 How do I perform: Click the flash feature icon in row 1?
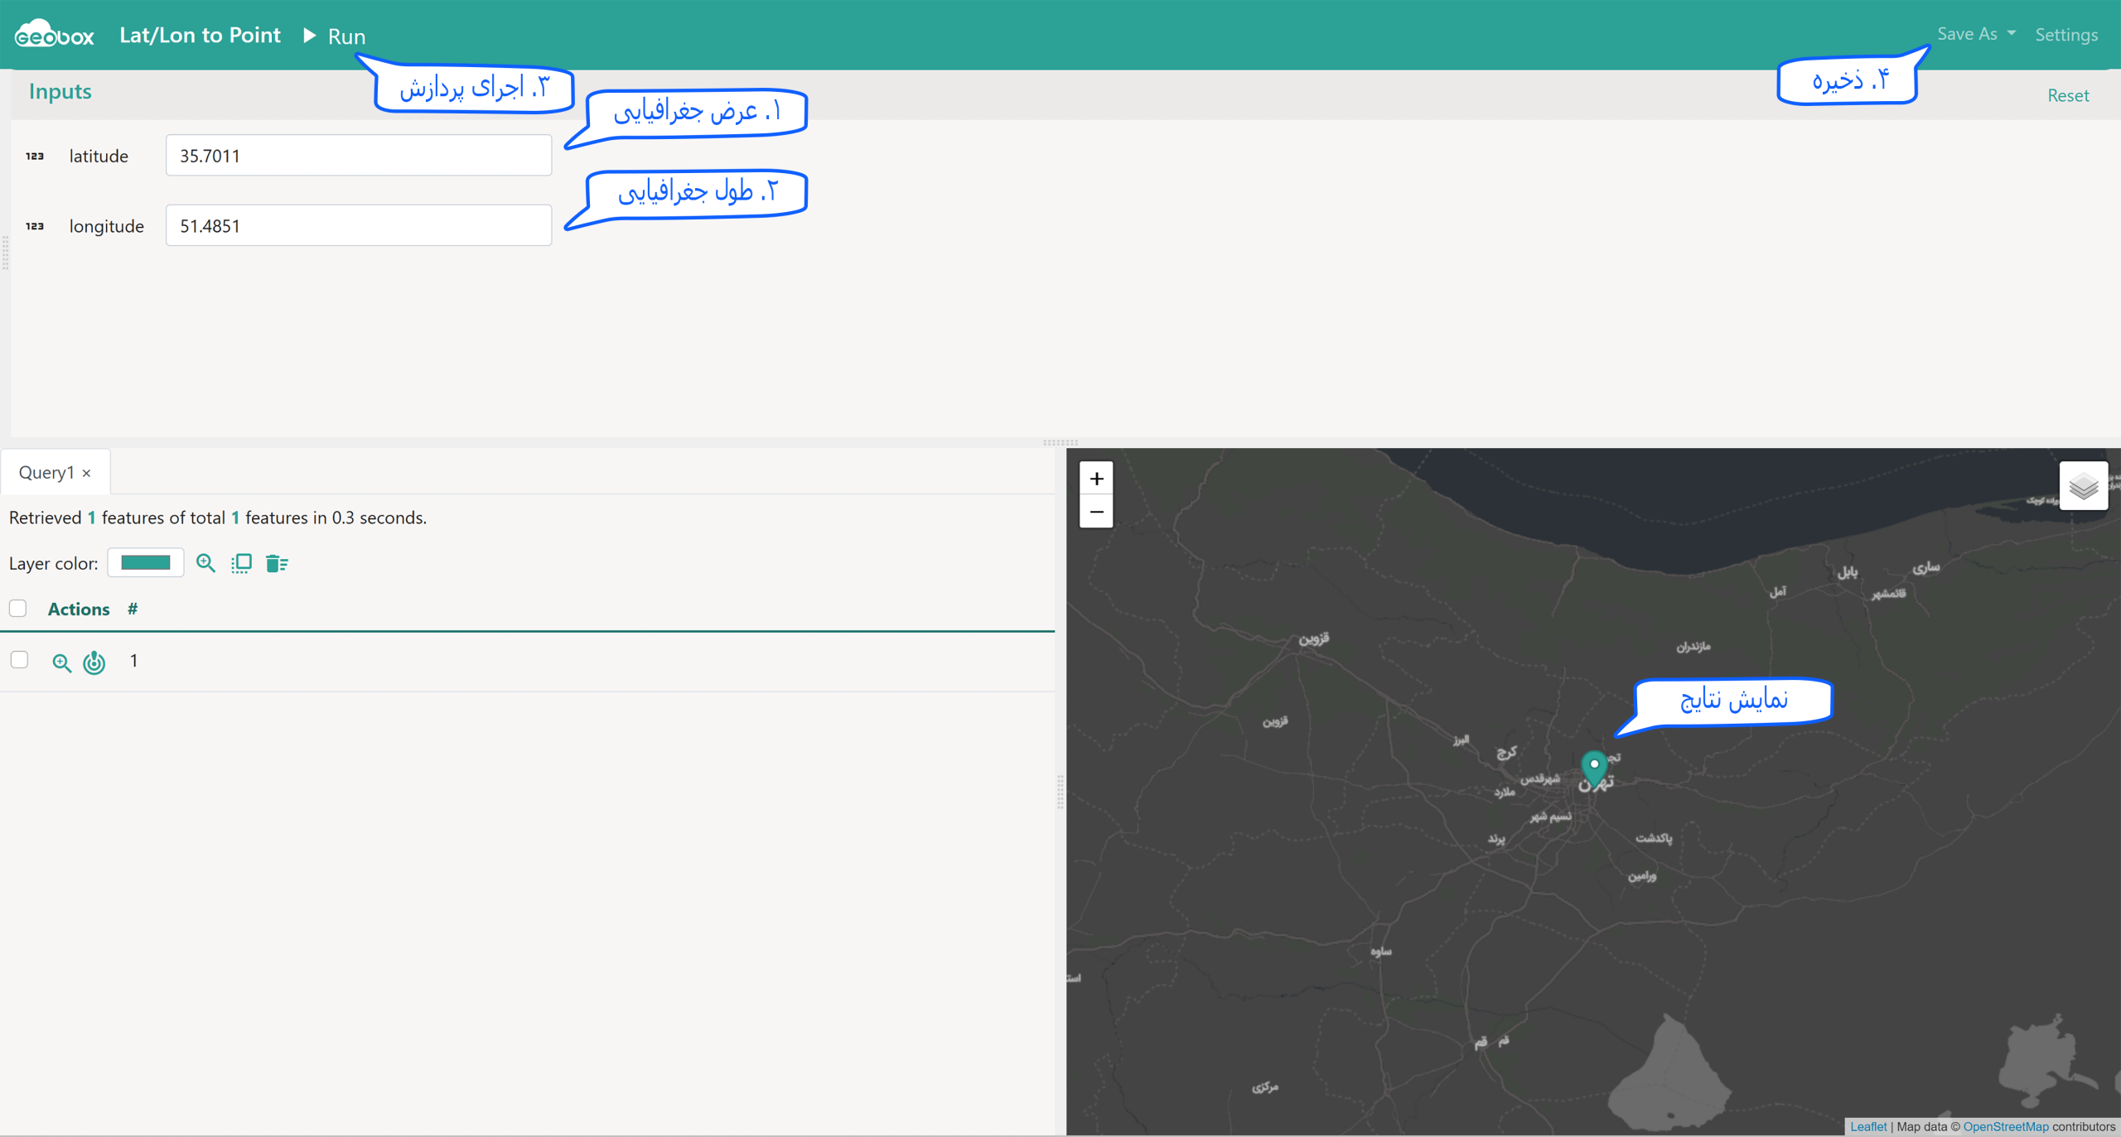pos(94,662)
